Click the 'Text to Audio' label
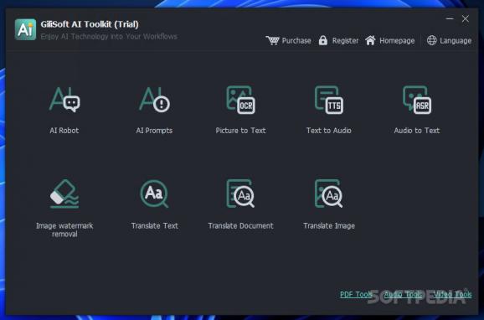The image size is (484, 320). (x=329, y=131)
